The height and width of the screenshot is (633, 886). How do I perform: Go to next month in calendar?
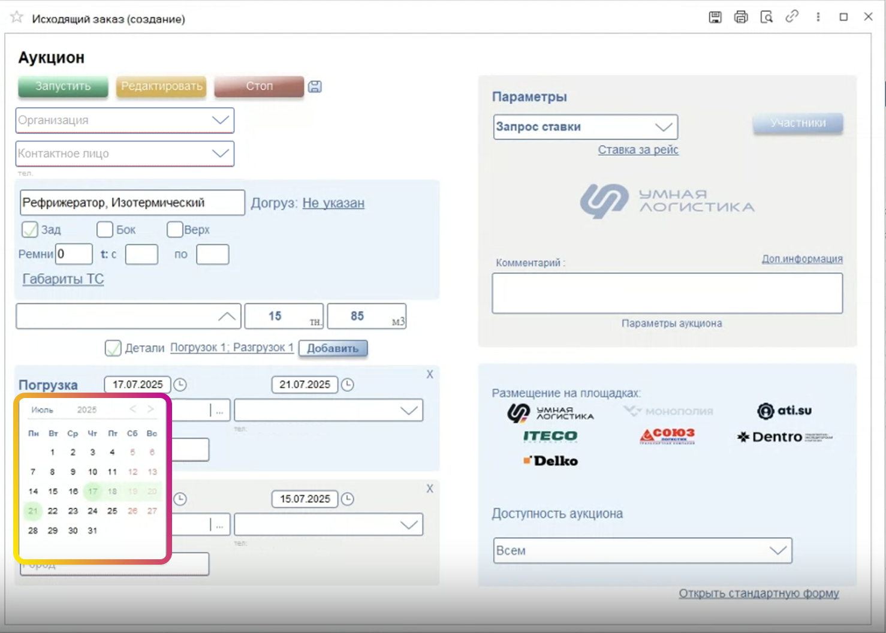[x=151, y=409]
